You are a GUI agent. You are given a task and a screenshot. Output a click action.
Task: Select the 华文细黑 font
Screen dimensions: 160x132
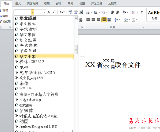44,40
